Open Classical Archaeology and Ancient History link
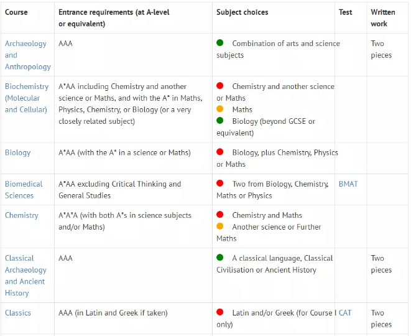 tap(25, 276)
